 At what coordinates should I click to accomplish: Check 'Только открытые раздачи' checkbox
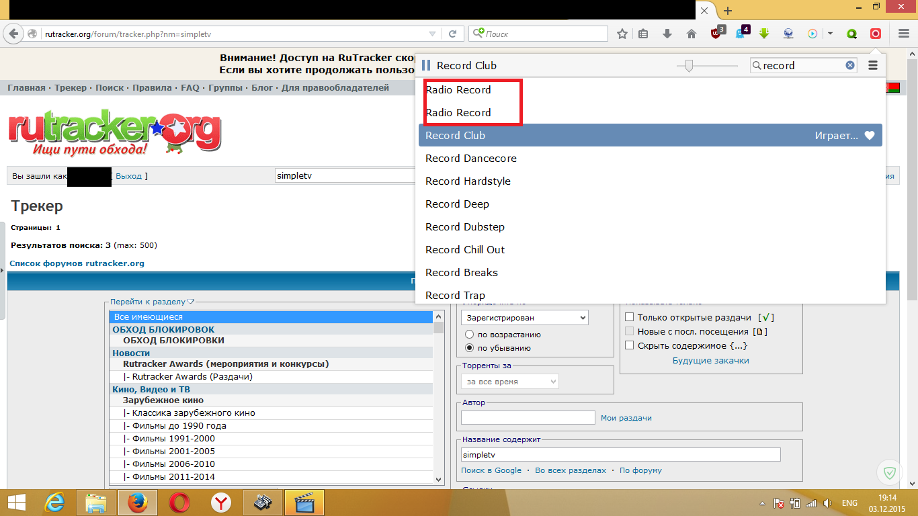[630, 317]
